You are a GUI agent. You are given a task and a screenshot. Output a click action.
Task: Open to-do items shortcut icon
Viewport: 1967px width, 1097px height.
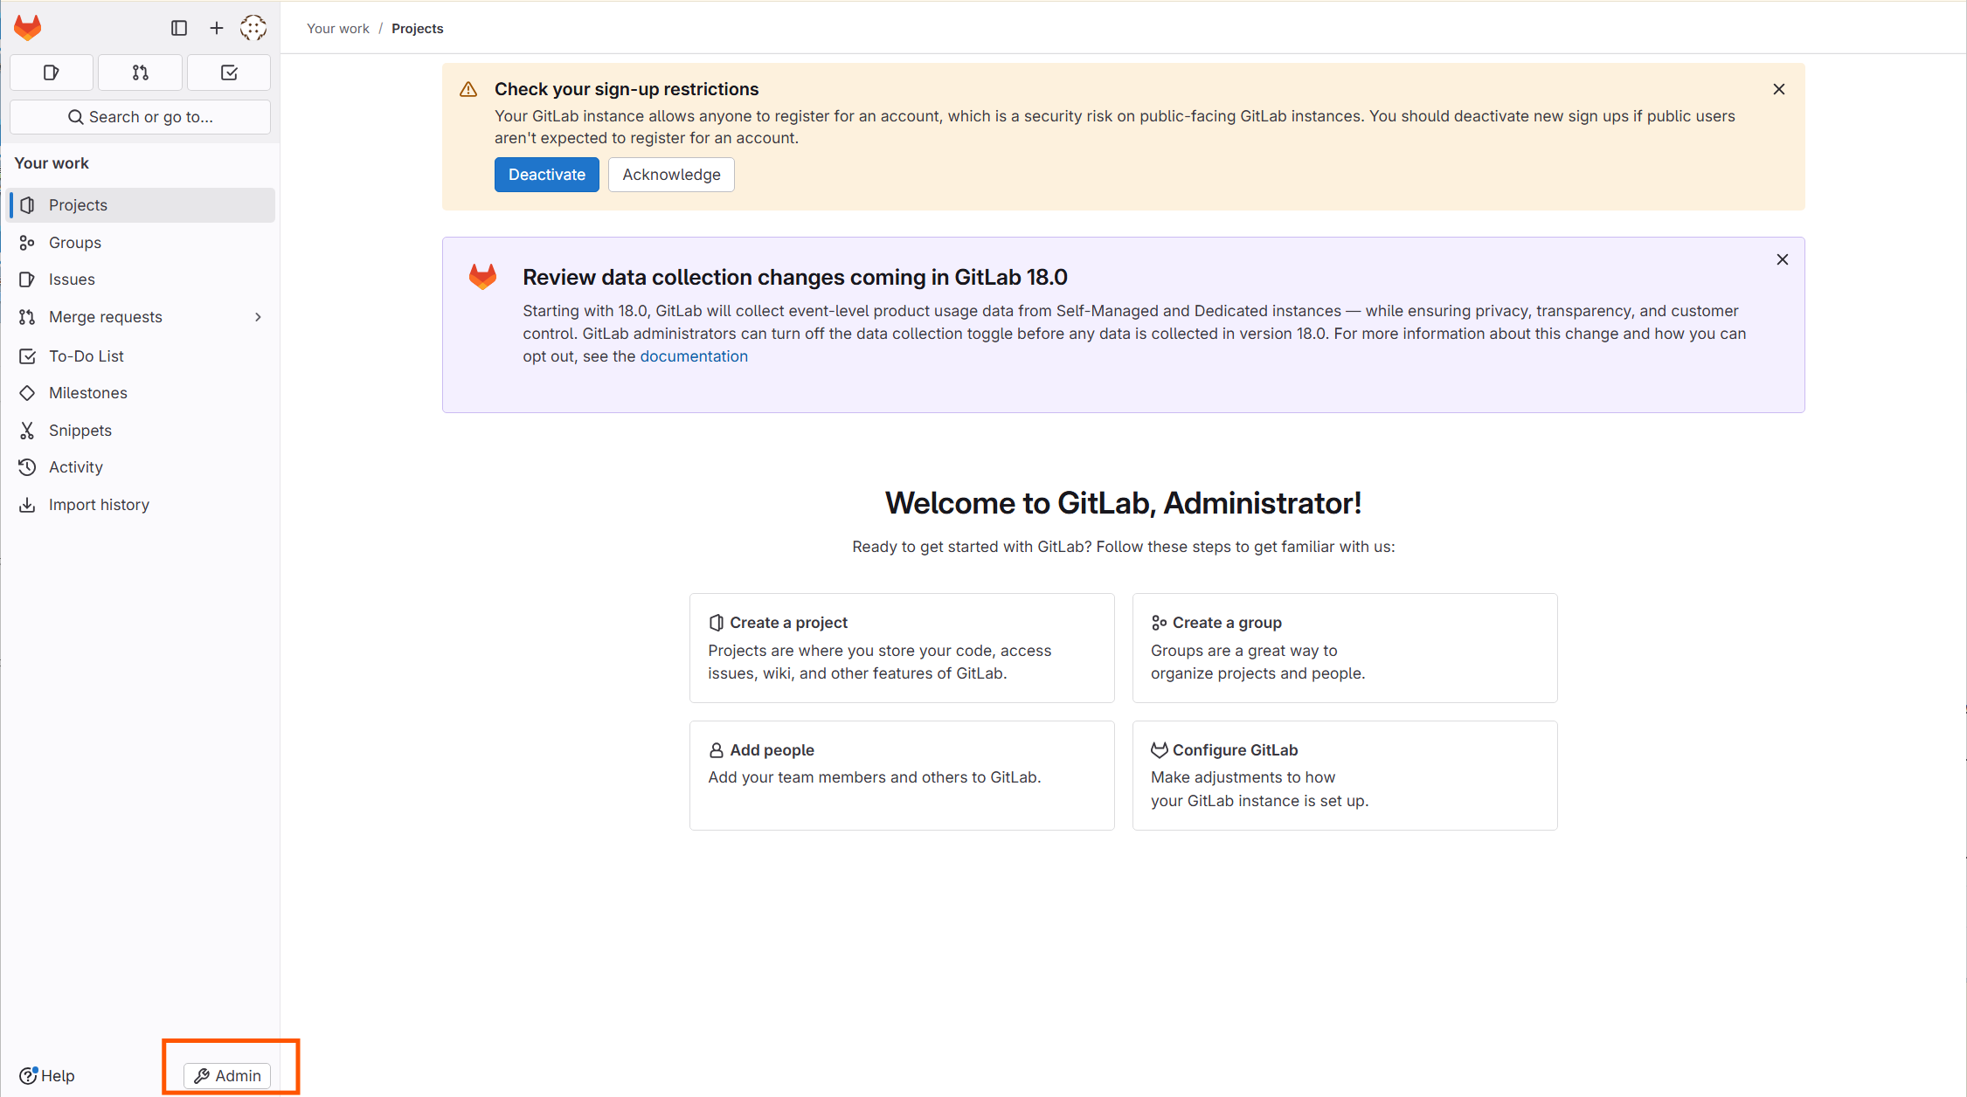point(229,72)
